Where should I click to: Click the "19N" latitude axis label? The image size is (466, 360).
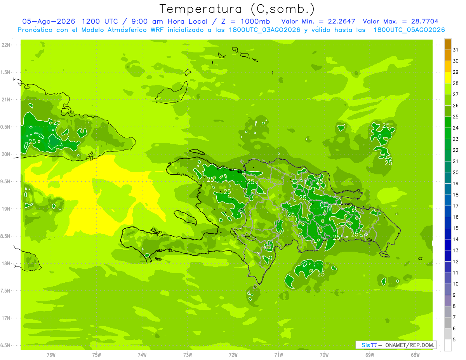pyautogui.click(x=5, y=209)
